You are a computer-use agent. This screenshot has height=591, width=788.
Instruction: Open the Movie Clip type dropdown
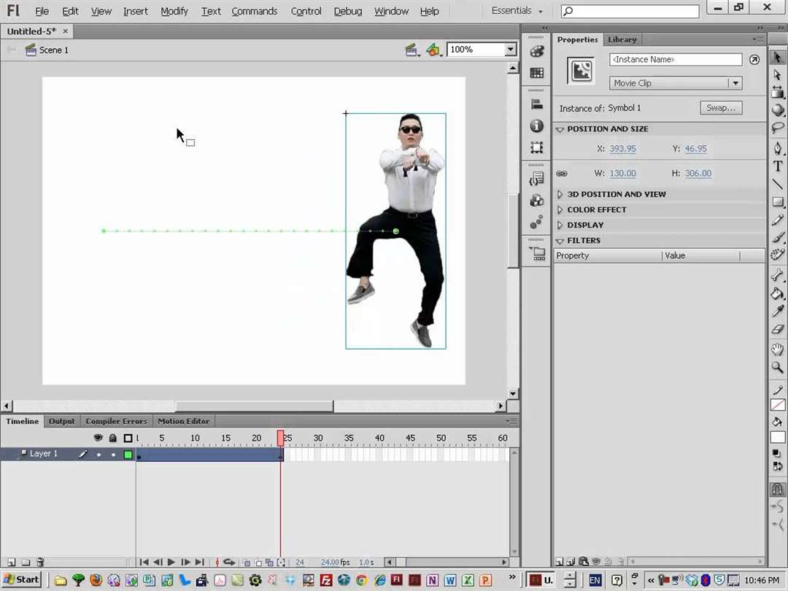[x=735, y=83]
